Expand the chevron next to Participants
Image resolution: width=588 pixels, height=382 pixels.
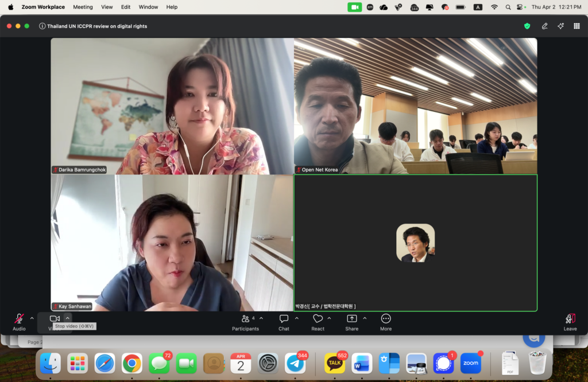tap(261, 318)
